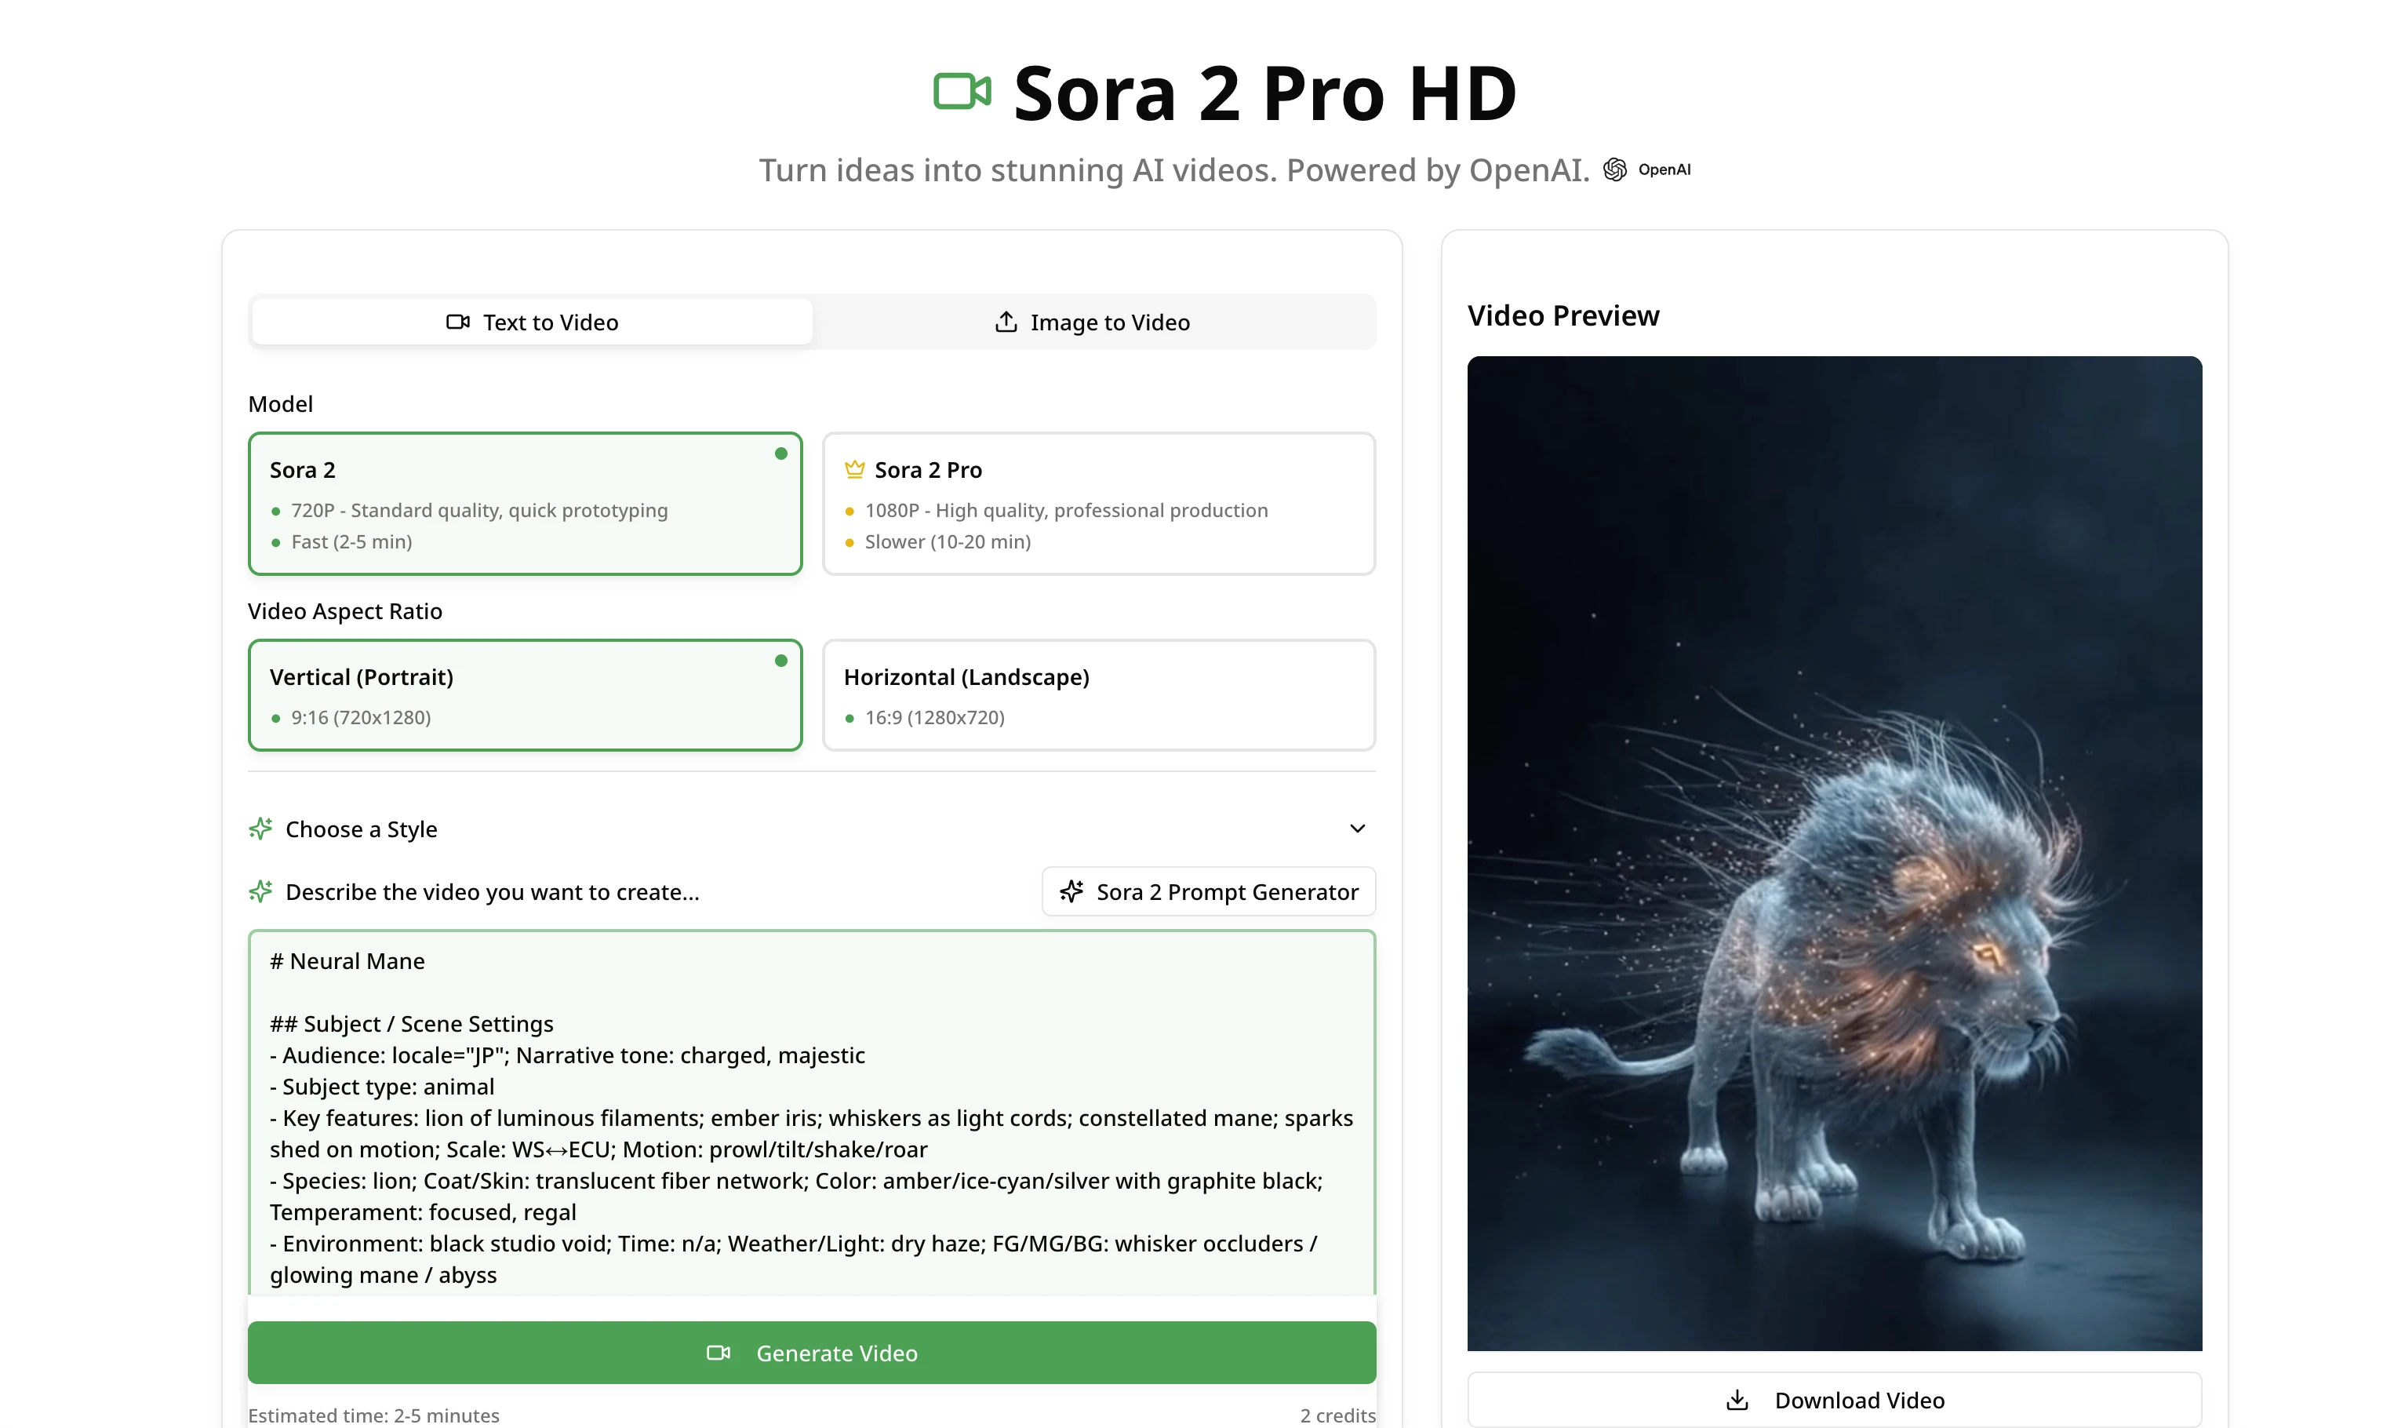This screenshot has width=2383, height=1428.
Task: Start generation with the Generate Video button
Action: (x=812, y=1353)
